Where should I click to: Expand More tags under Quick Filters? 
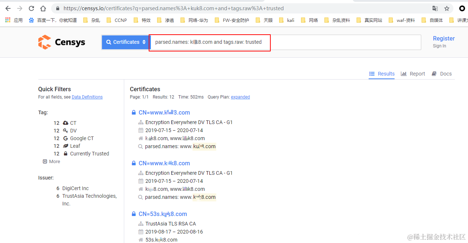52,161
